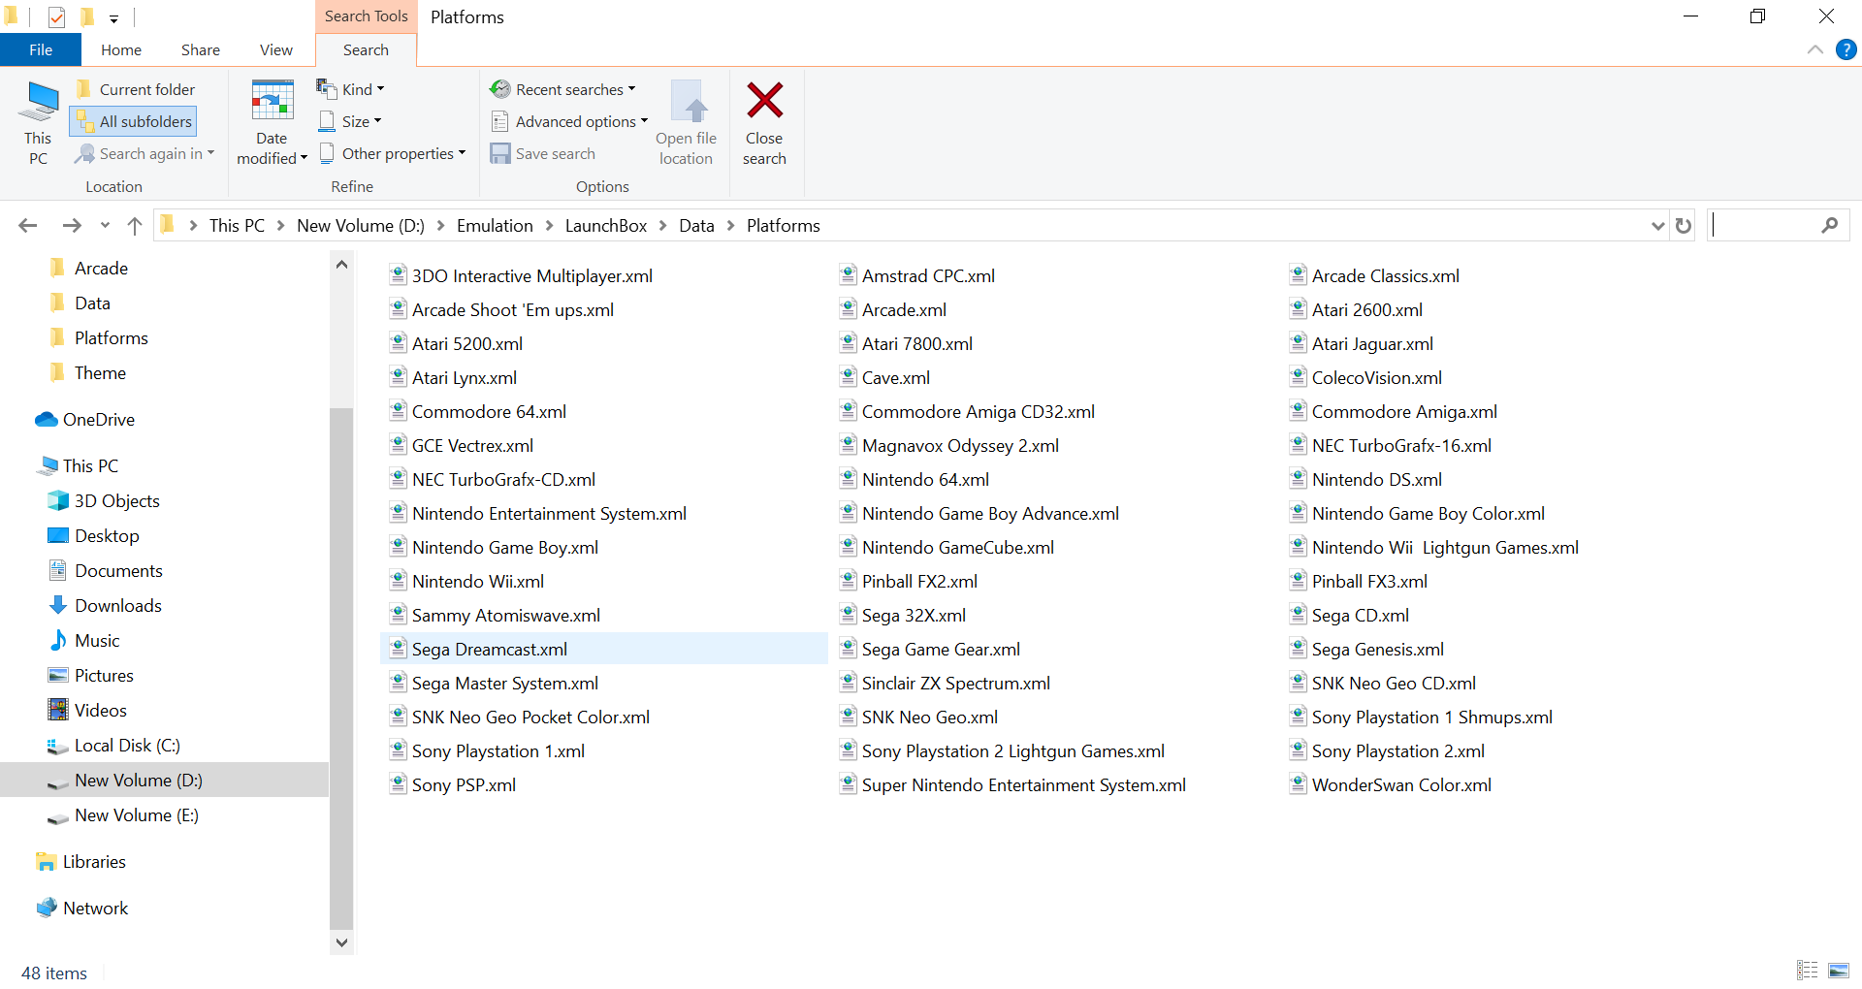Select WonderSwan Color.xml file icon

pos(1298,784)
